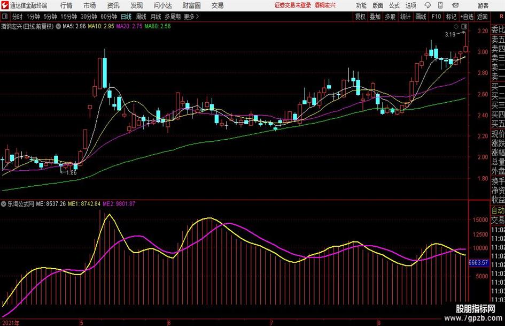Screen dimensions: 505x326
Task: Select the 月线 monthly period tab
Action: [x=156, y=17]
